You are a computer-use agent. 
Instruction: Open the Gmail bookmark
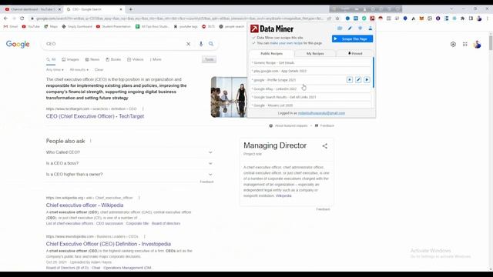[x=11, y=27]
